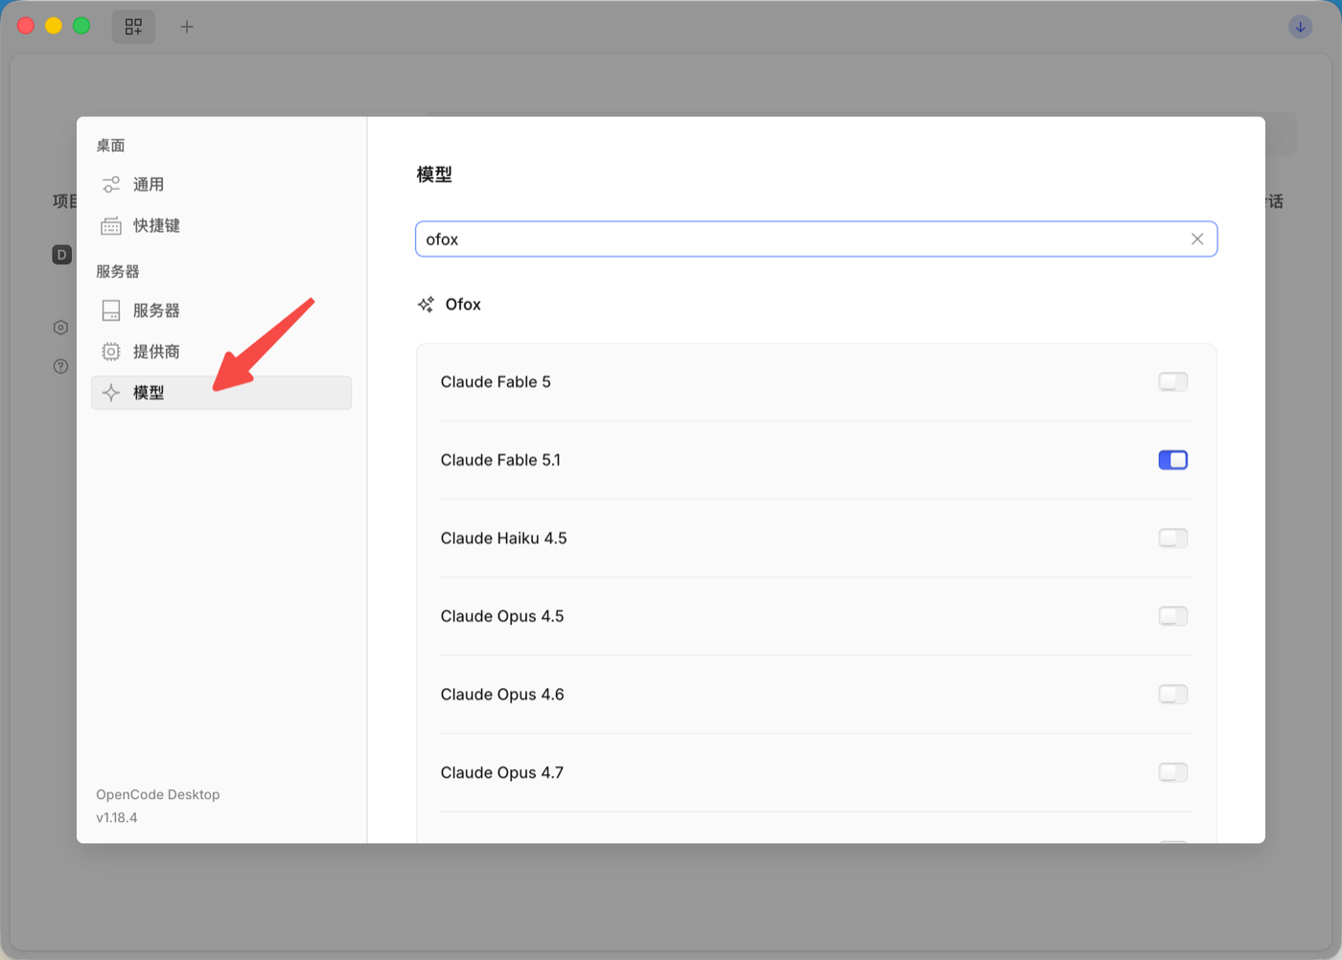Toggle on Claude Haiku 4.5
Viewport: 1342px width, 960px height.
(x=1173, y=538)
